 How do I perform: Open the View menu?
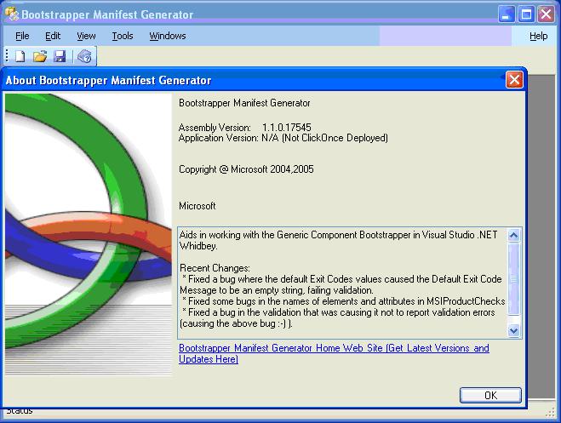coord(86,36)
